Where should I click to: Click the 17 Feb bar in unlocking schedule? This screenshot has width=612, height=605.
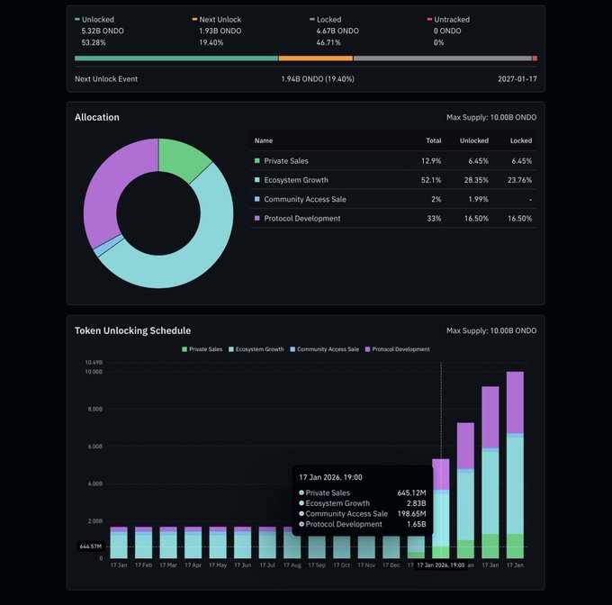[144, 543]
